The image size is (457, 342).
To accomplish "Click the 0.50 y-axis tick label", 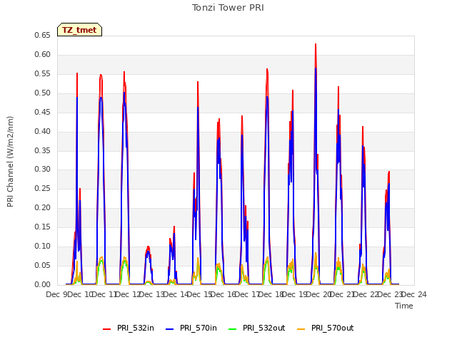I will (42, 93).
